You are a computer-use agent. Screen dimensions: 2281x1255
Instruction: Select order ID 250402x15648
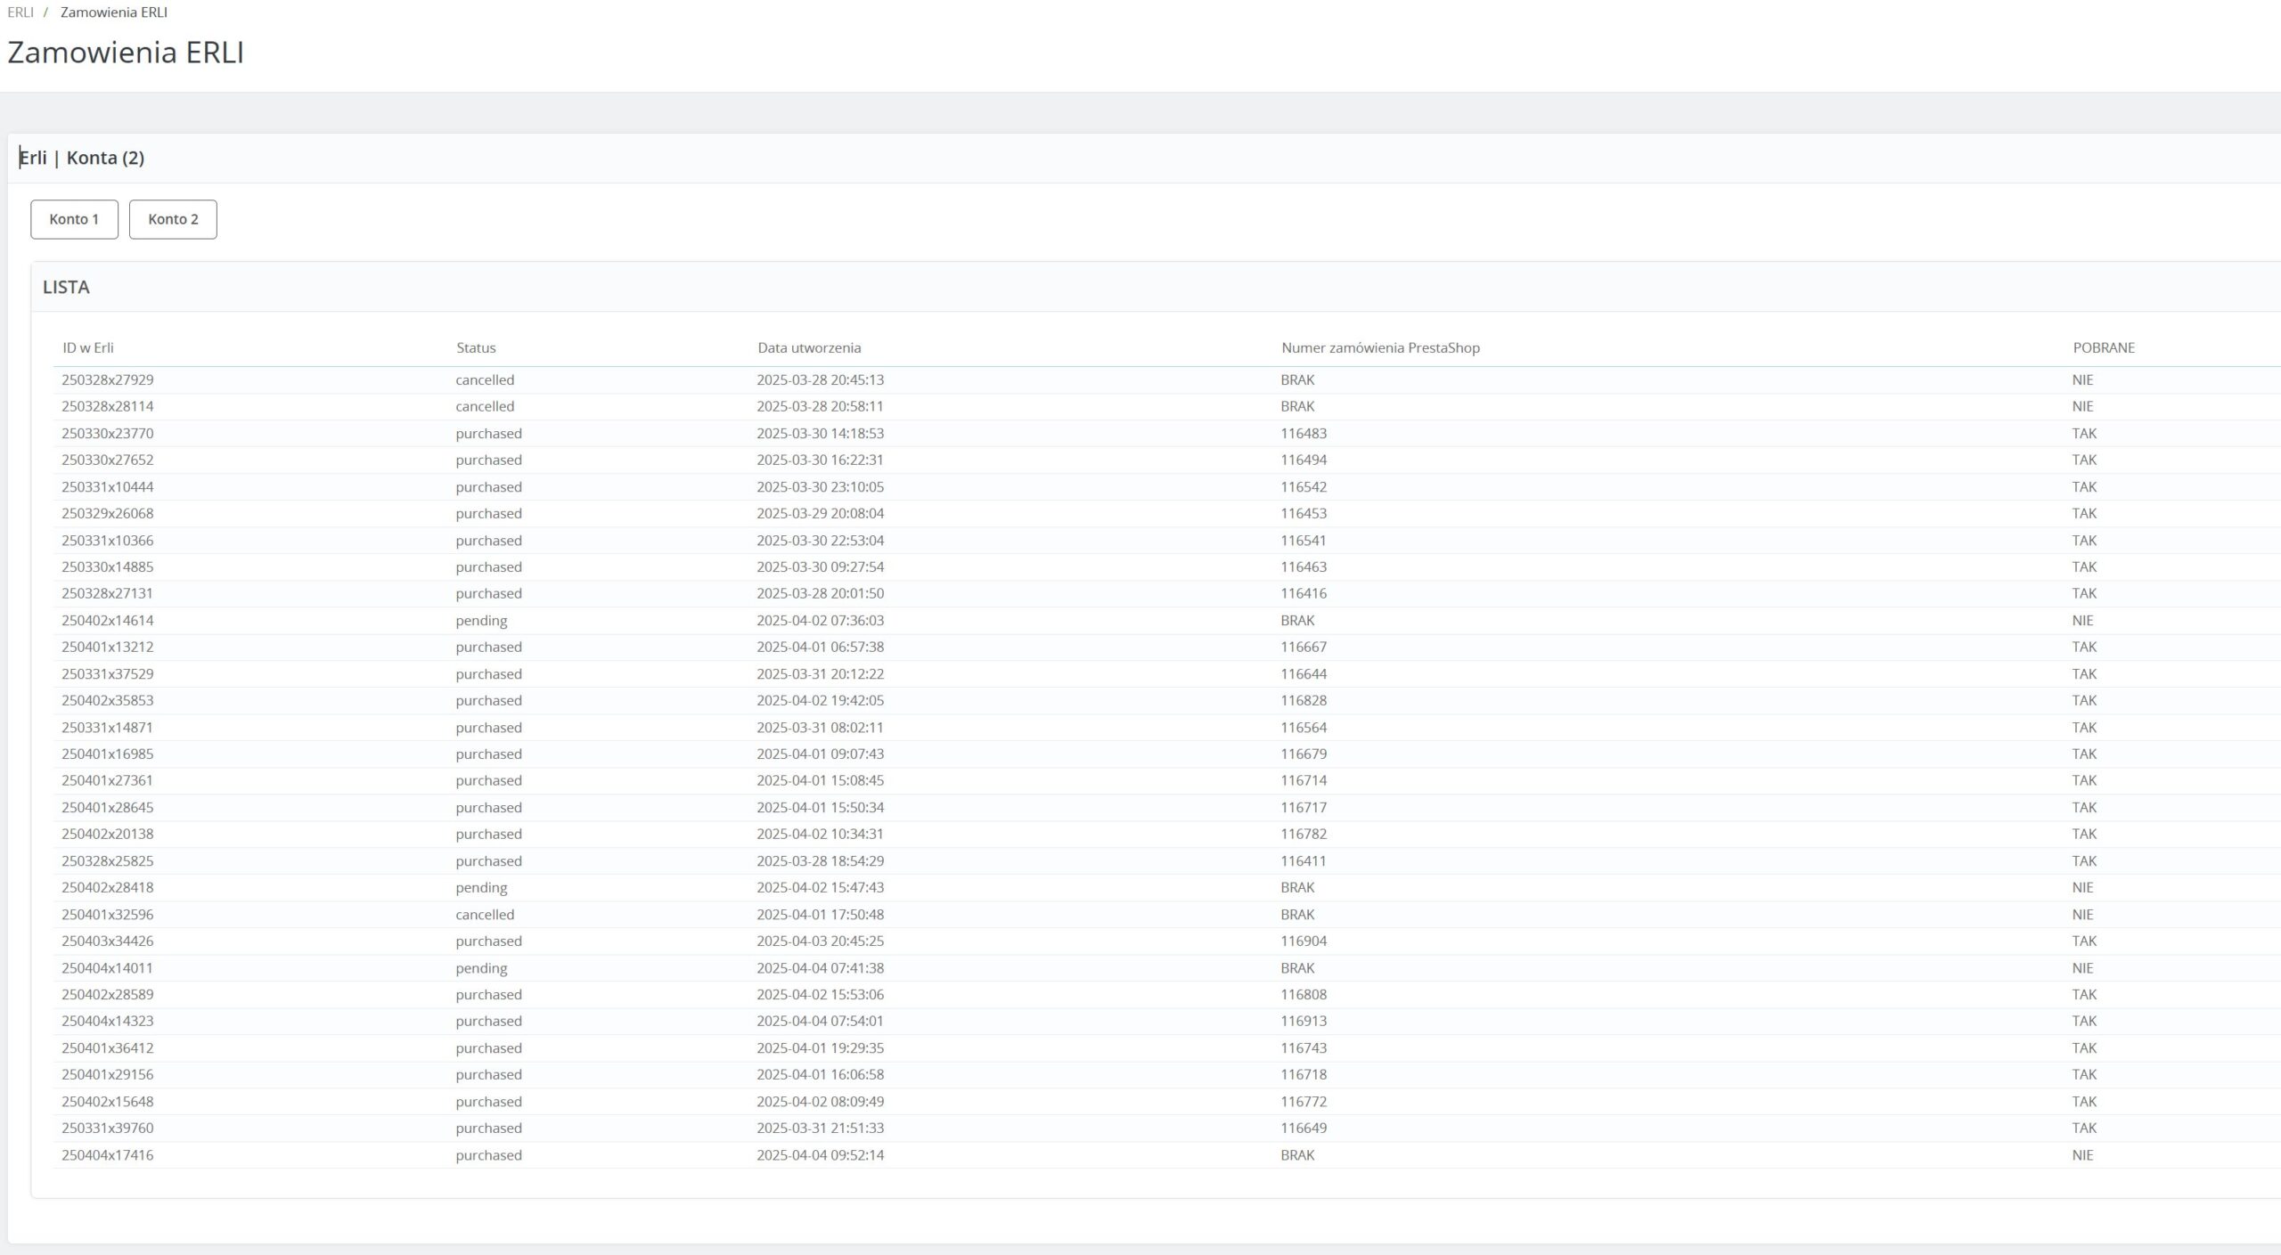[108, 1101]
